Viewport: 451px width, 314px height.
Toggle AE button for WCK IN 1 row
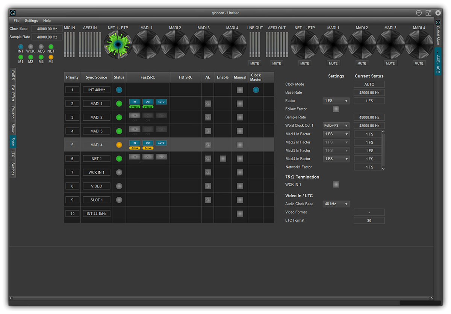click(208, 172)
